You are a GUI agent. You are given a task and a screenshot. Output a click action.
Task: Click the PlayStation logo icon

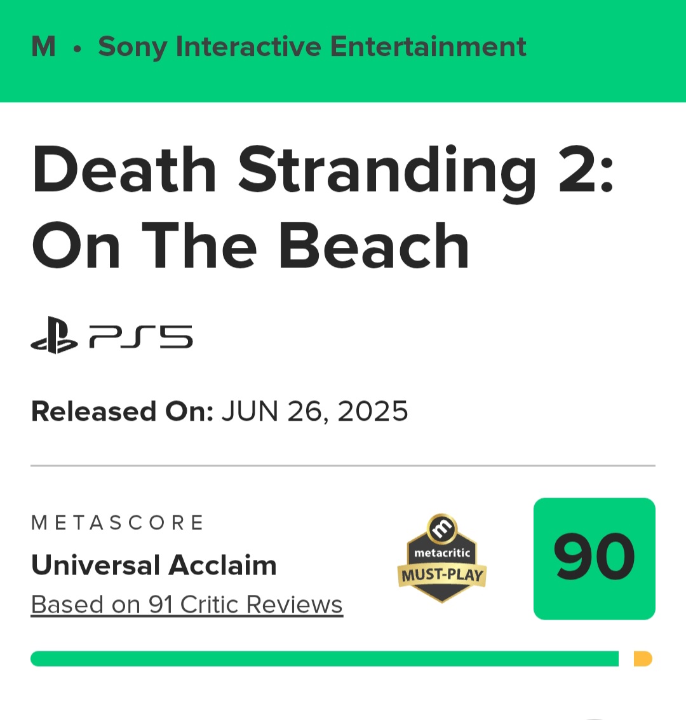(x=53, y=336)
